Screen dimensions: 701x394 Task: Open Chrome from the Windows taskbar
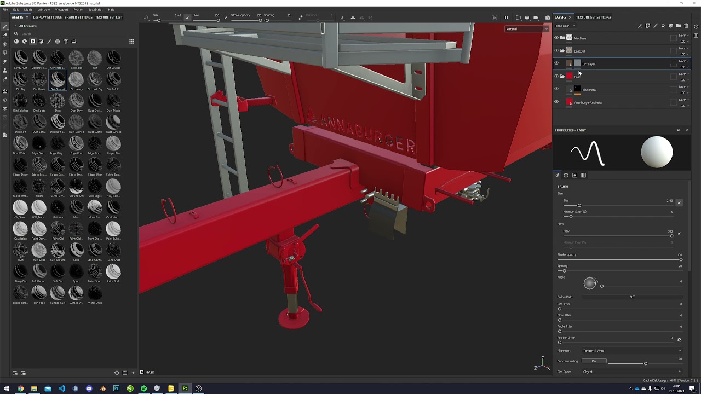pos(20,389)
